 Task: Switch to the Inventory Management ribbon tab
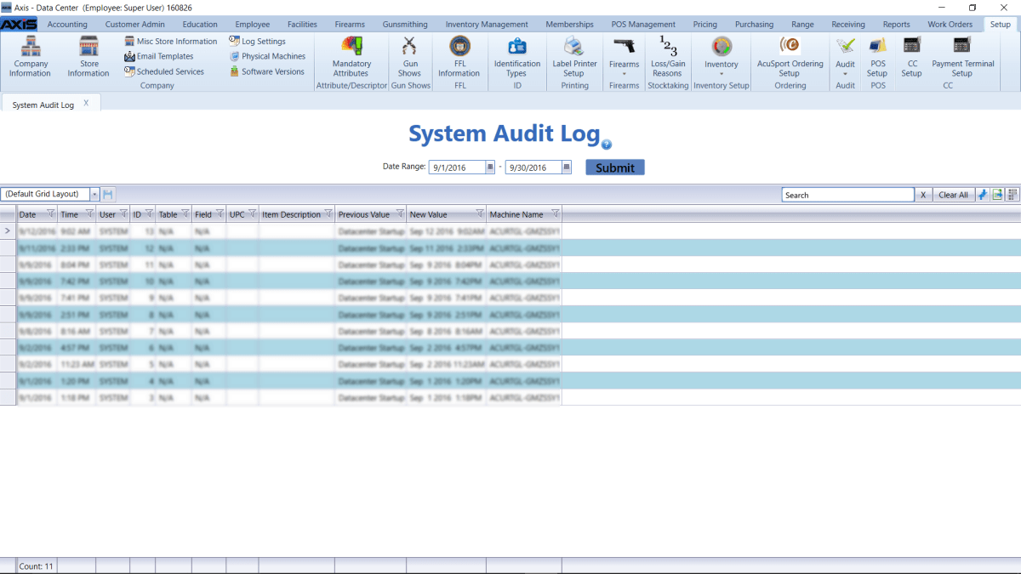[x=487, y=24]
